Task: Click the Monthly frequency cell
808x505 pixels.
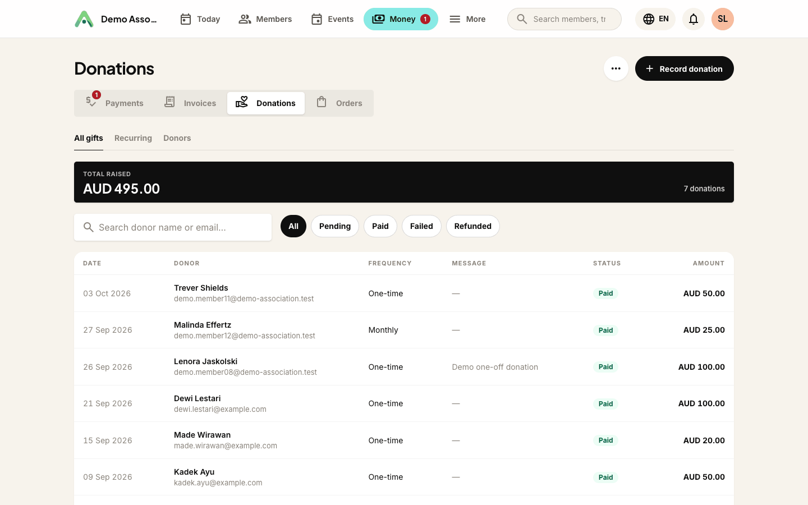Action: coord(383,330)
